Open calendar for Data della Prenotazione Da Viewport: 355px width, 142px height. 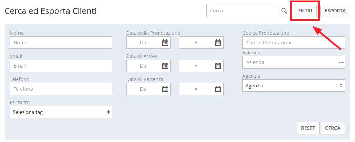pos(165,43)
